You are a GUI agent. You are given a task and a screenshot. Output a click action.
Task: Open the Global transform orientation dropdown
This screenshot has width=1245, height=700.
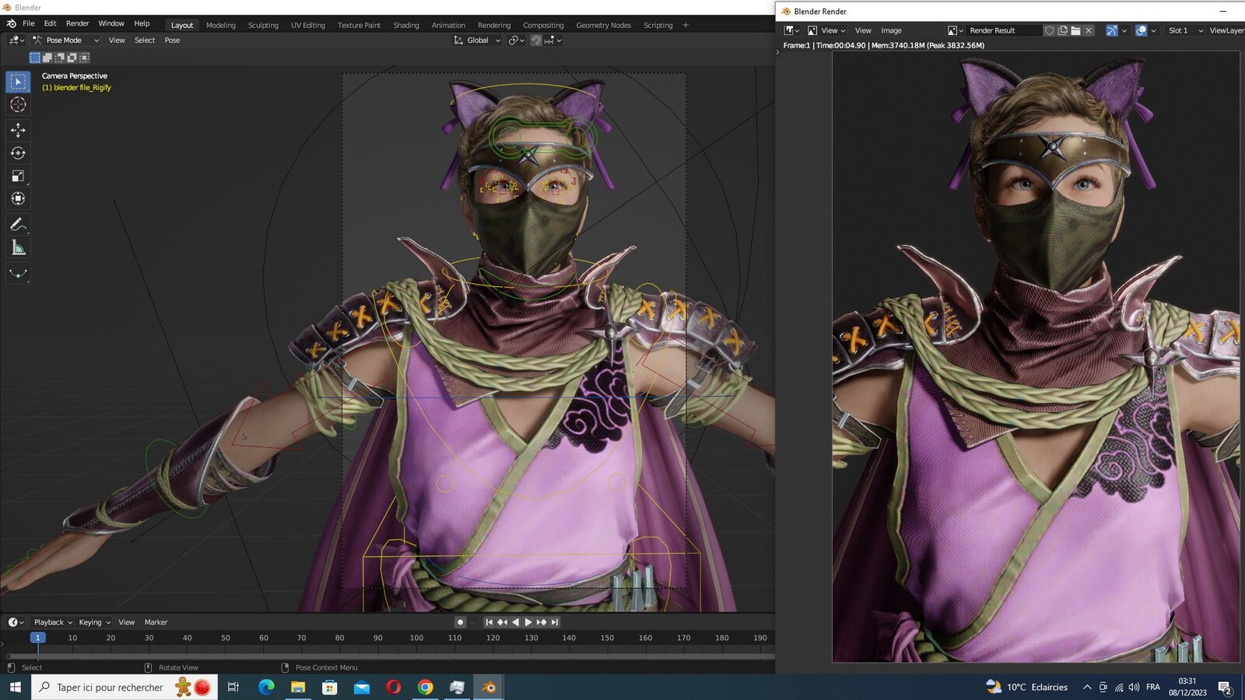coord(477,40)
